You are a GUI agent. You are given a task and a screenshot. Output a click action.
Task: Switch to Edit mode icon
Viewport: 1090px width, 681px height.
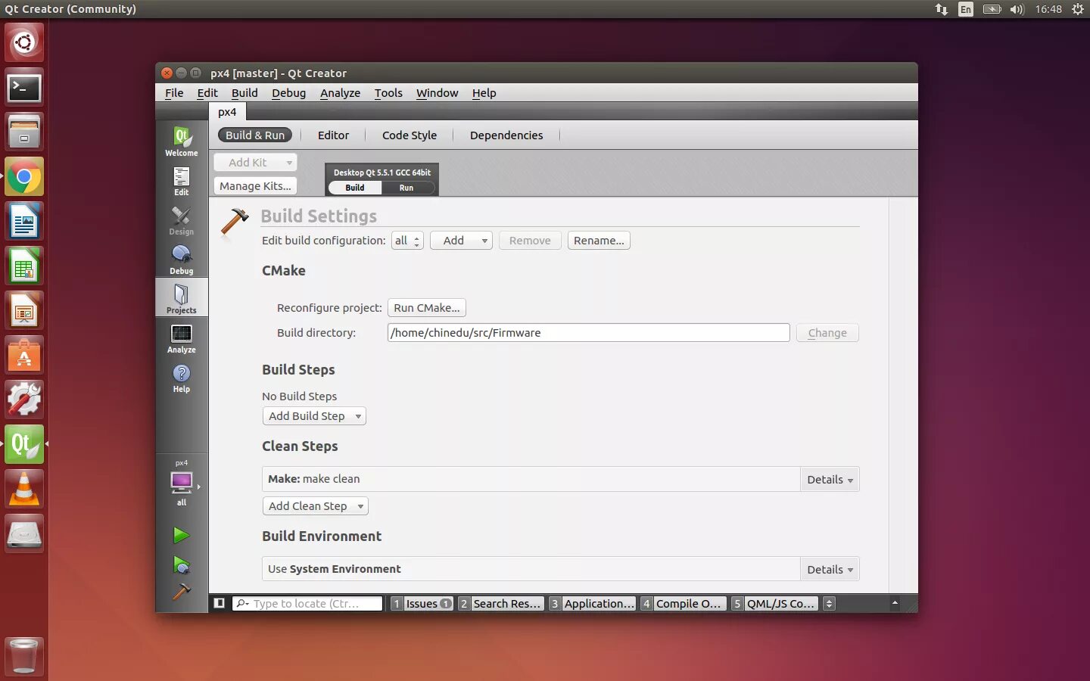point(182,181)
